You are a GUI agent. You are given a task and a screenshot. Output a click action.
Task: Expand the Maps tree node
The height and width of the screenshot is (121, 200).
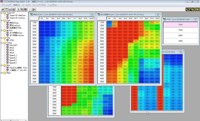point(2,73)
